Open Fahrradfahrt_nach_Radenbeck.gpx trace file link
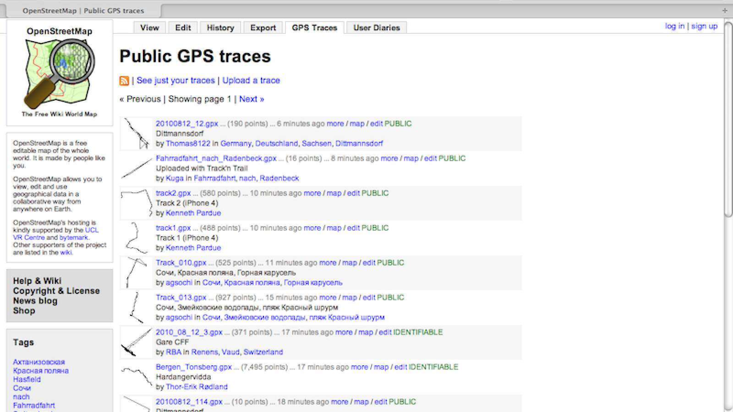Image resolution: width=733 pixels, height=412 pixels. pyautogui.click(x=216, y=158)
